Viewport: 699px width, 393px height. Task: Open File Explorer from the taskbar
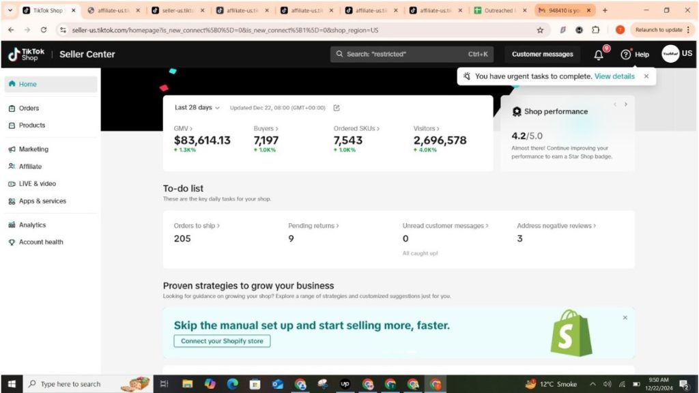pyautogui.click(x=187, y=384)
